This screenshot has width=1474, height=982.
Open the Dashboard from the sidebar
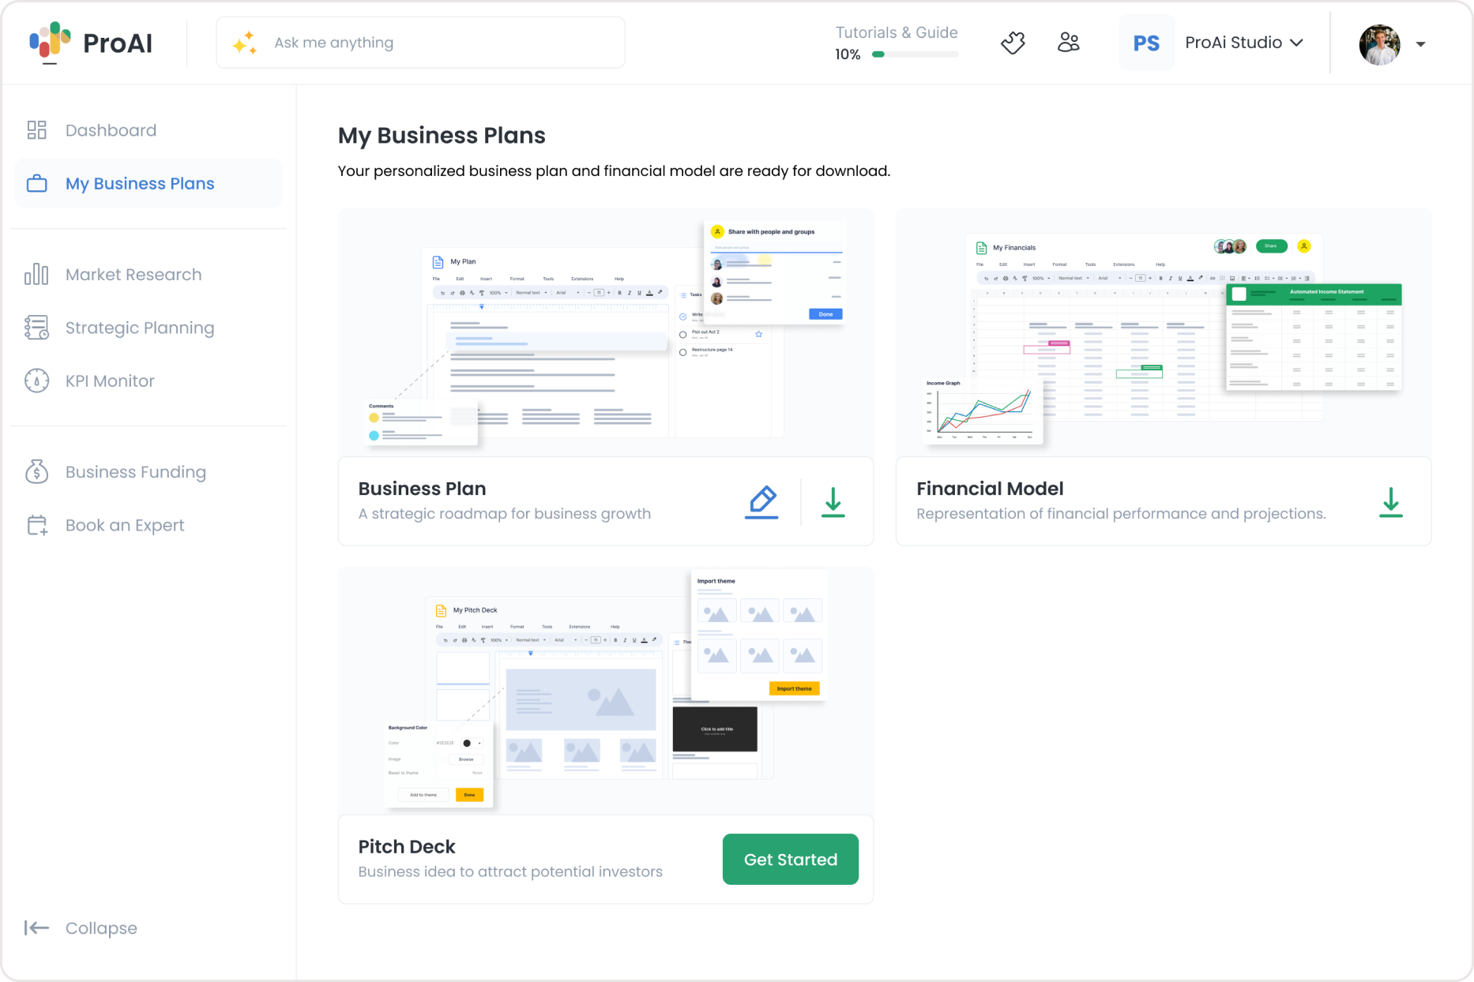tap(111, 129)
